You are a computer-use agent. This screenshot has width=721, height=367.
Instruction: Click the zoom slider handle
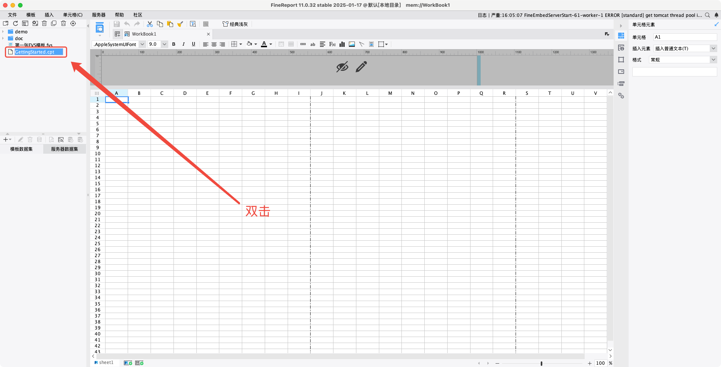(541, 363)
